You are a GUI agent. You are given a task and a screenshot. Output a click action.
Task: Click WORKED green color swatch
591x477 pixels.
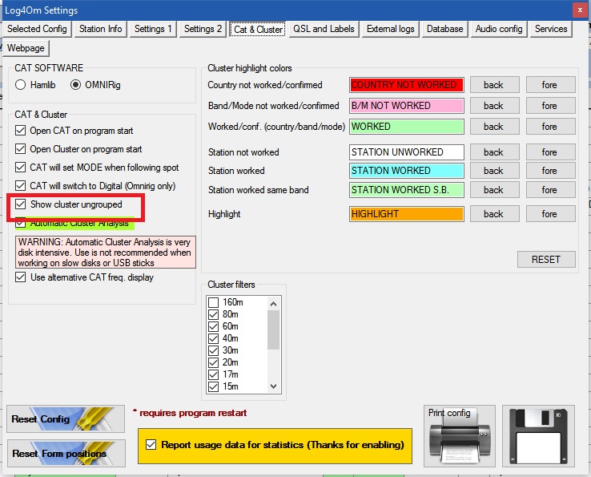point(406,127)
